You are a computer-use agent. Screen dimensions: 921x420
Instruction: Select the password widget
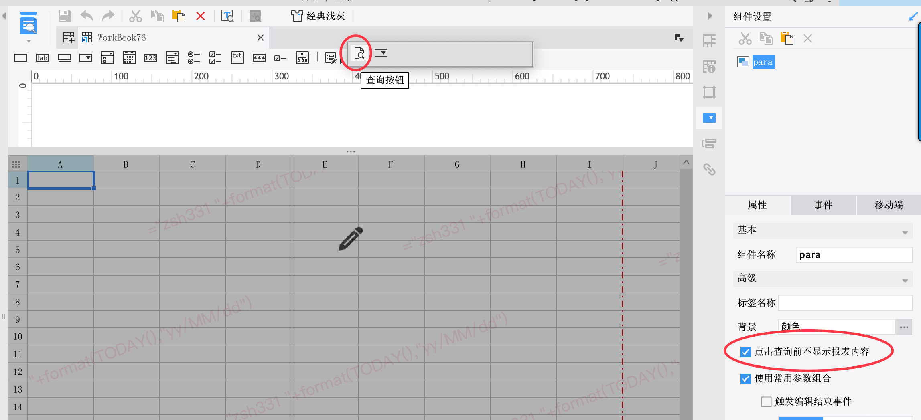click(x=259, y=58)
